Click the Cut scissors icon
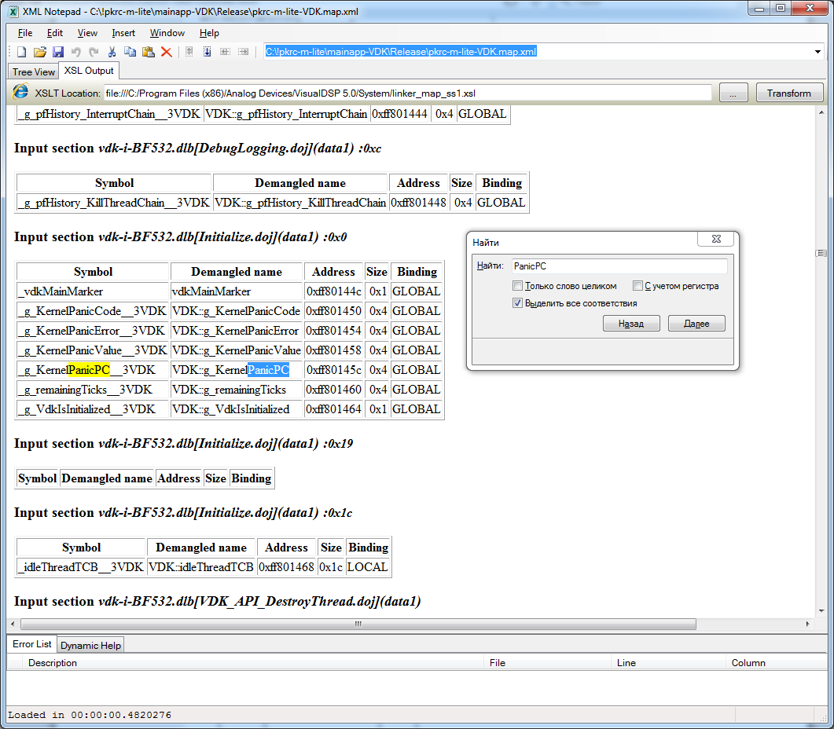This screenshot has height=729, width=834. [x=112, y=52]
